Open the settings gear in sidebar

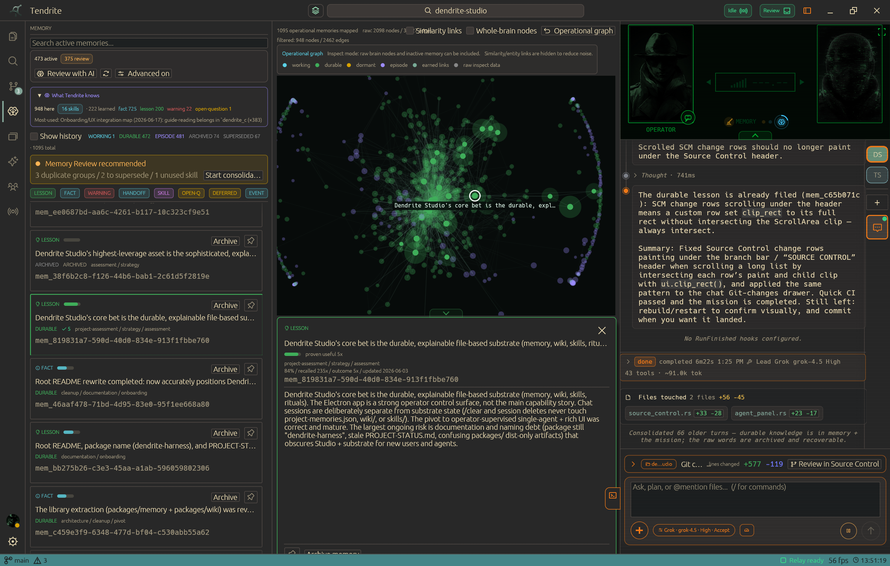pos(13,542)
